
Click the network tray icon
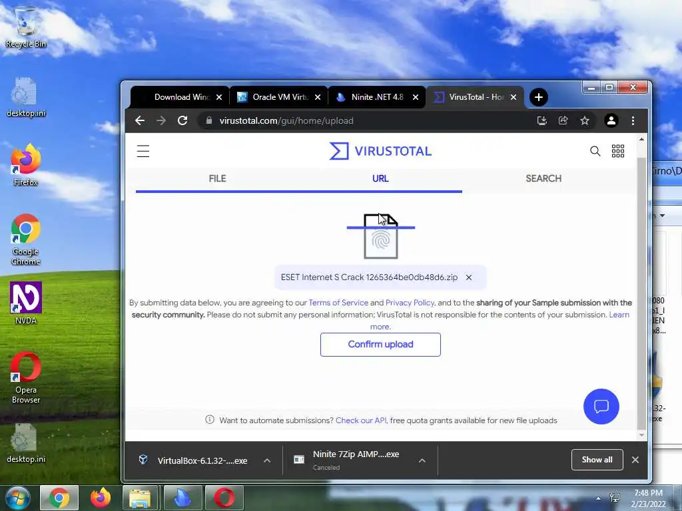coord(615,498)
